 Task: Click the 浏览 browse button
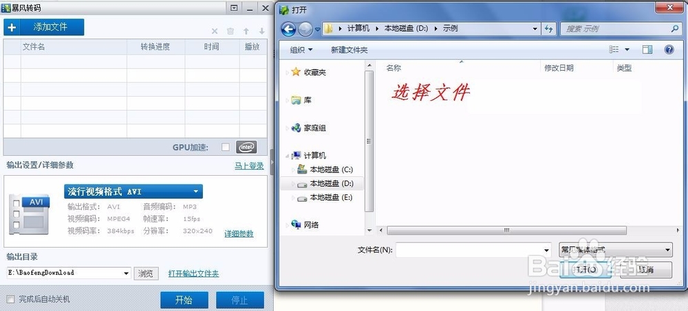pyautogui.click(x=146, y=273)
